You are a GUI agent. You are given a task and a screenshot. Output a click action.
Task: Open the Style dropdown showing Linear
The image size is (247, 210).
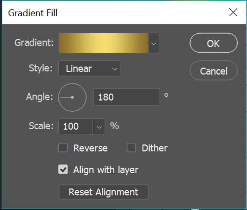tap(89, 69)
